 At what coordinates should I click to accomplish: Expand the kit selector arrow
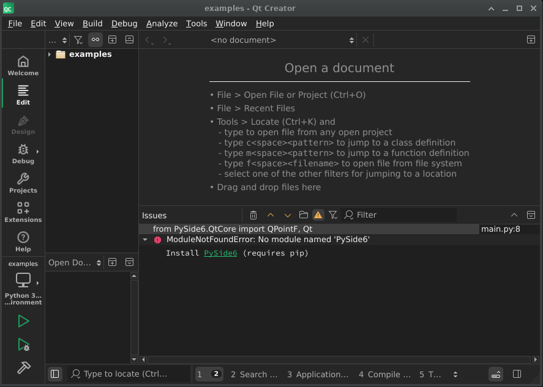(x=37, y=283)
